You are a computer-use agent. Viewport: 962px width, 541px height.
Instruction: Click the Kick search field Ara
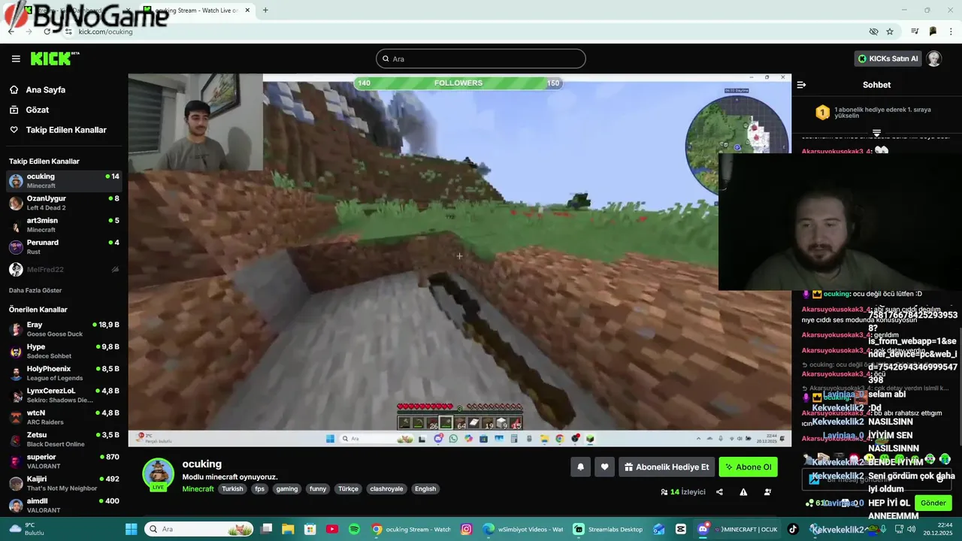pyautogui.click(x=481, y=59)
